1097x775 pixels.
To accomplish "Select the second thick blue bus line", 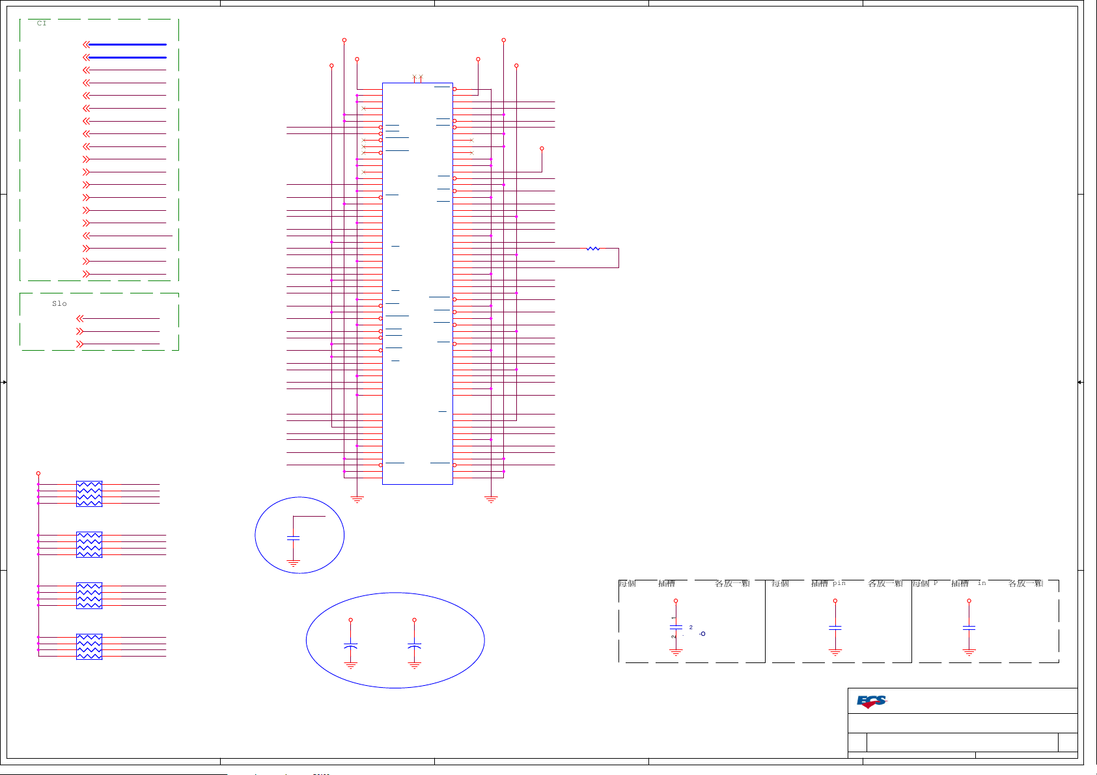I will click(x=128, y=57).
